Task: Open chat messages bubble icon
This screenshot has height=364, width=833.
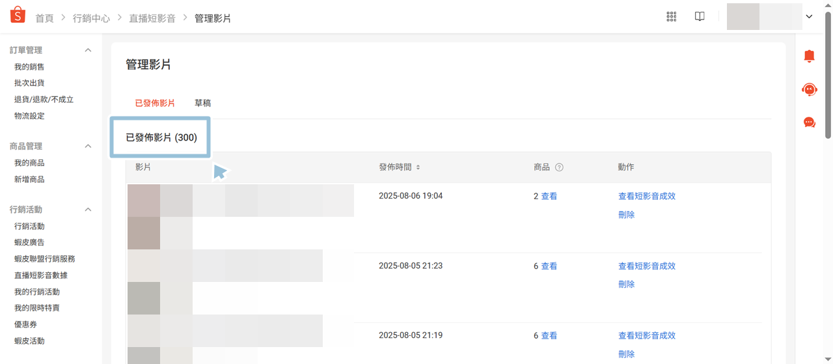Action: pos(809,122)
